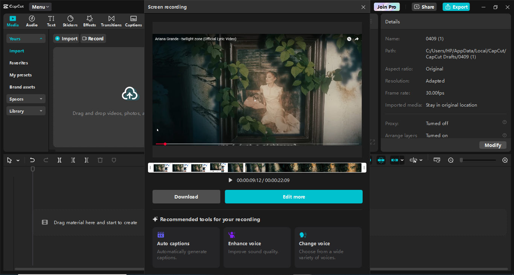Image resolution: width=514 pixels, height=275 pixels.
Task: Zoom into the timeline with the plus magnifier
Action: point(505,160)
